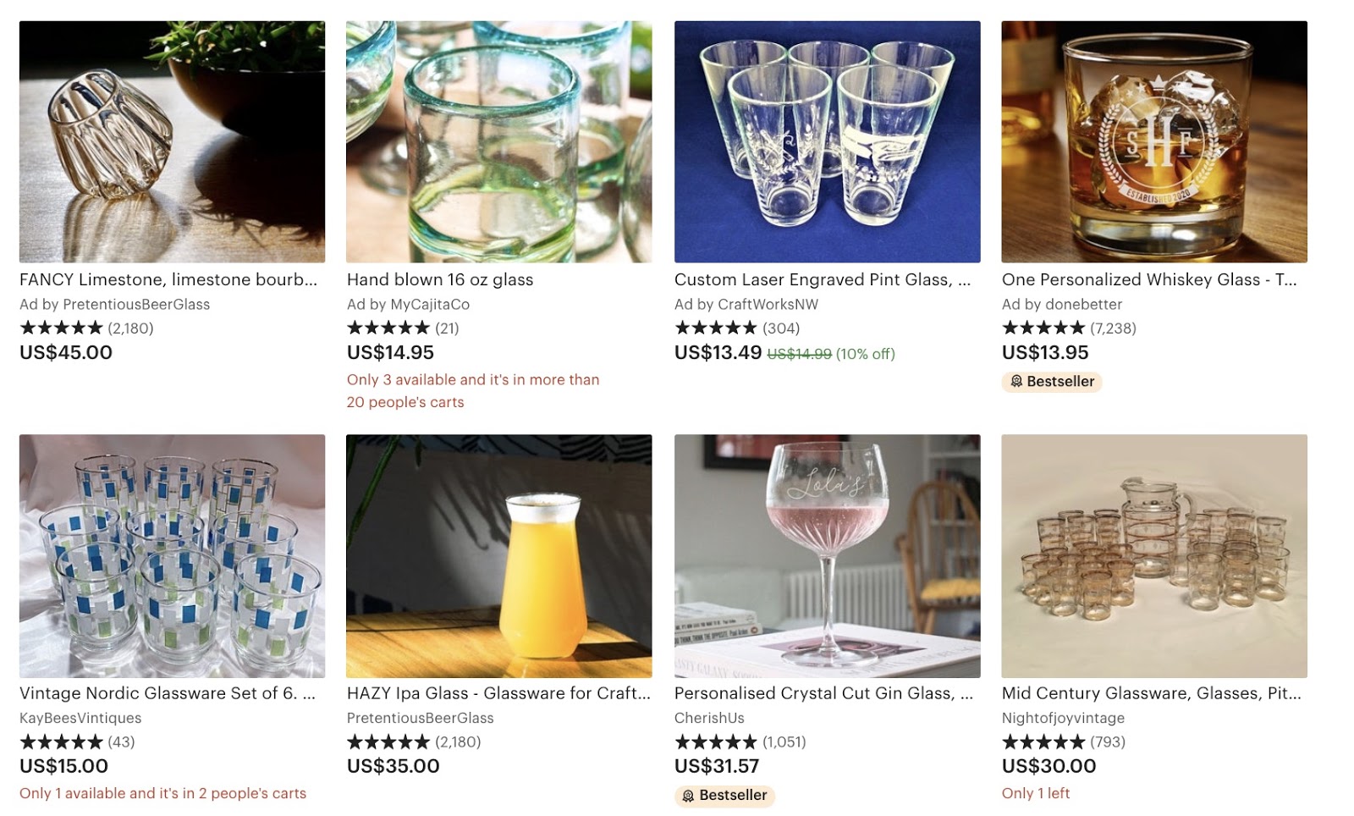Screen dimensions: 1354x816
Task: Open the Hand blown 16 oz glass photo
Action: point(498,141)
